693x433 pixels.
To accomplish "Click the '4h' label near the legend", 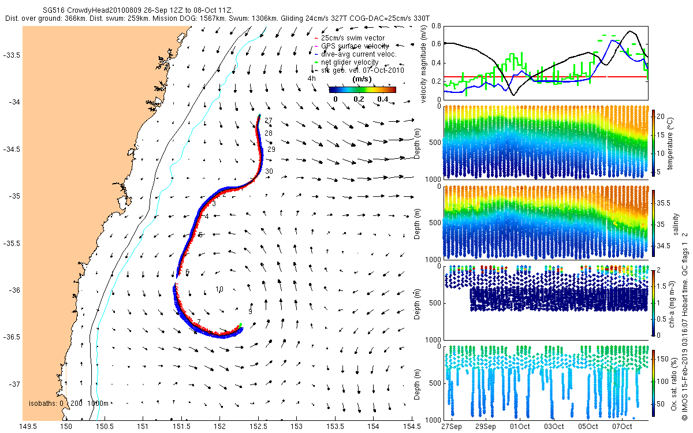I will coord(311,79).
